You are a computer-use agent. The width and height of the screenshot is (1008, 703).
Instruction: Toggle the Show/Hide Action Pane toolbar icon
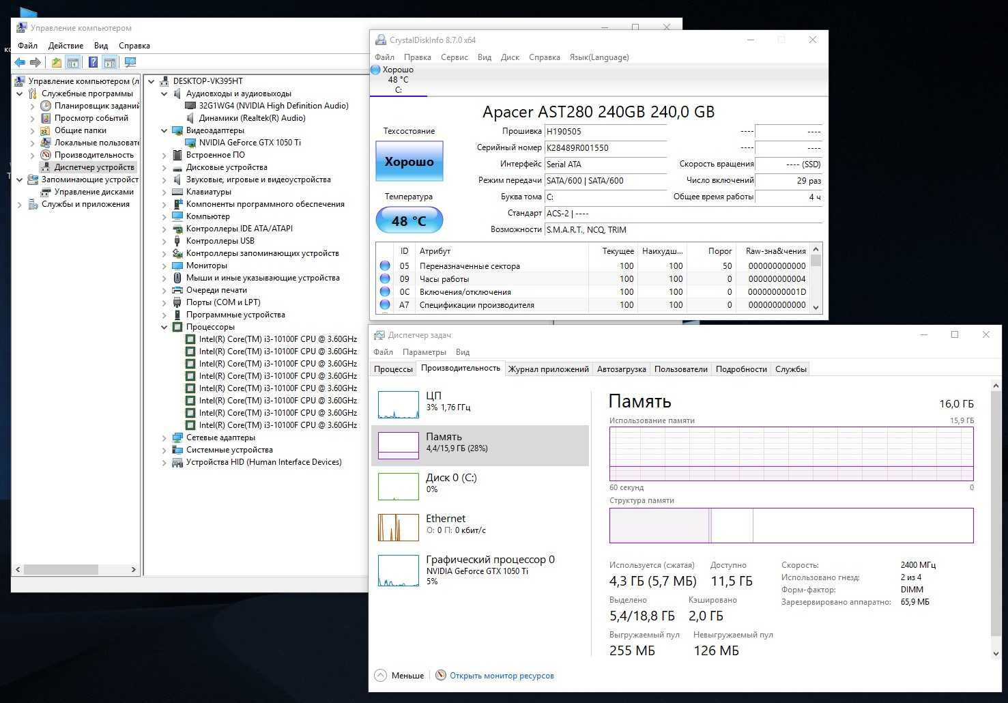[109, 62]
